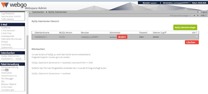This screenshot has width=208, height=94.
Task: Open phpMyAdmin from the sidebar
Action: pyautogui.click(x=11, y=59)
